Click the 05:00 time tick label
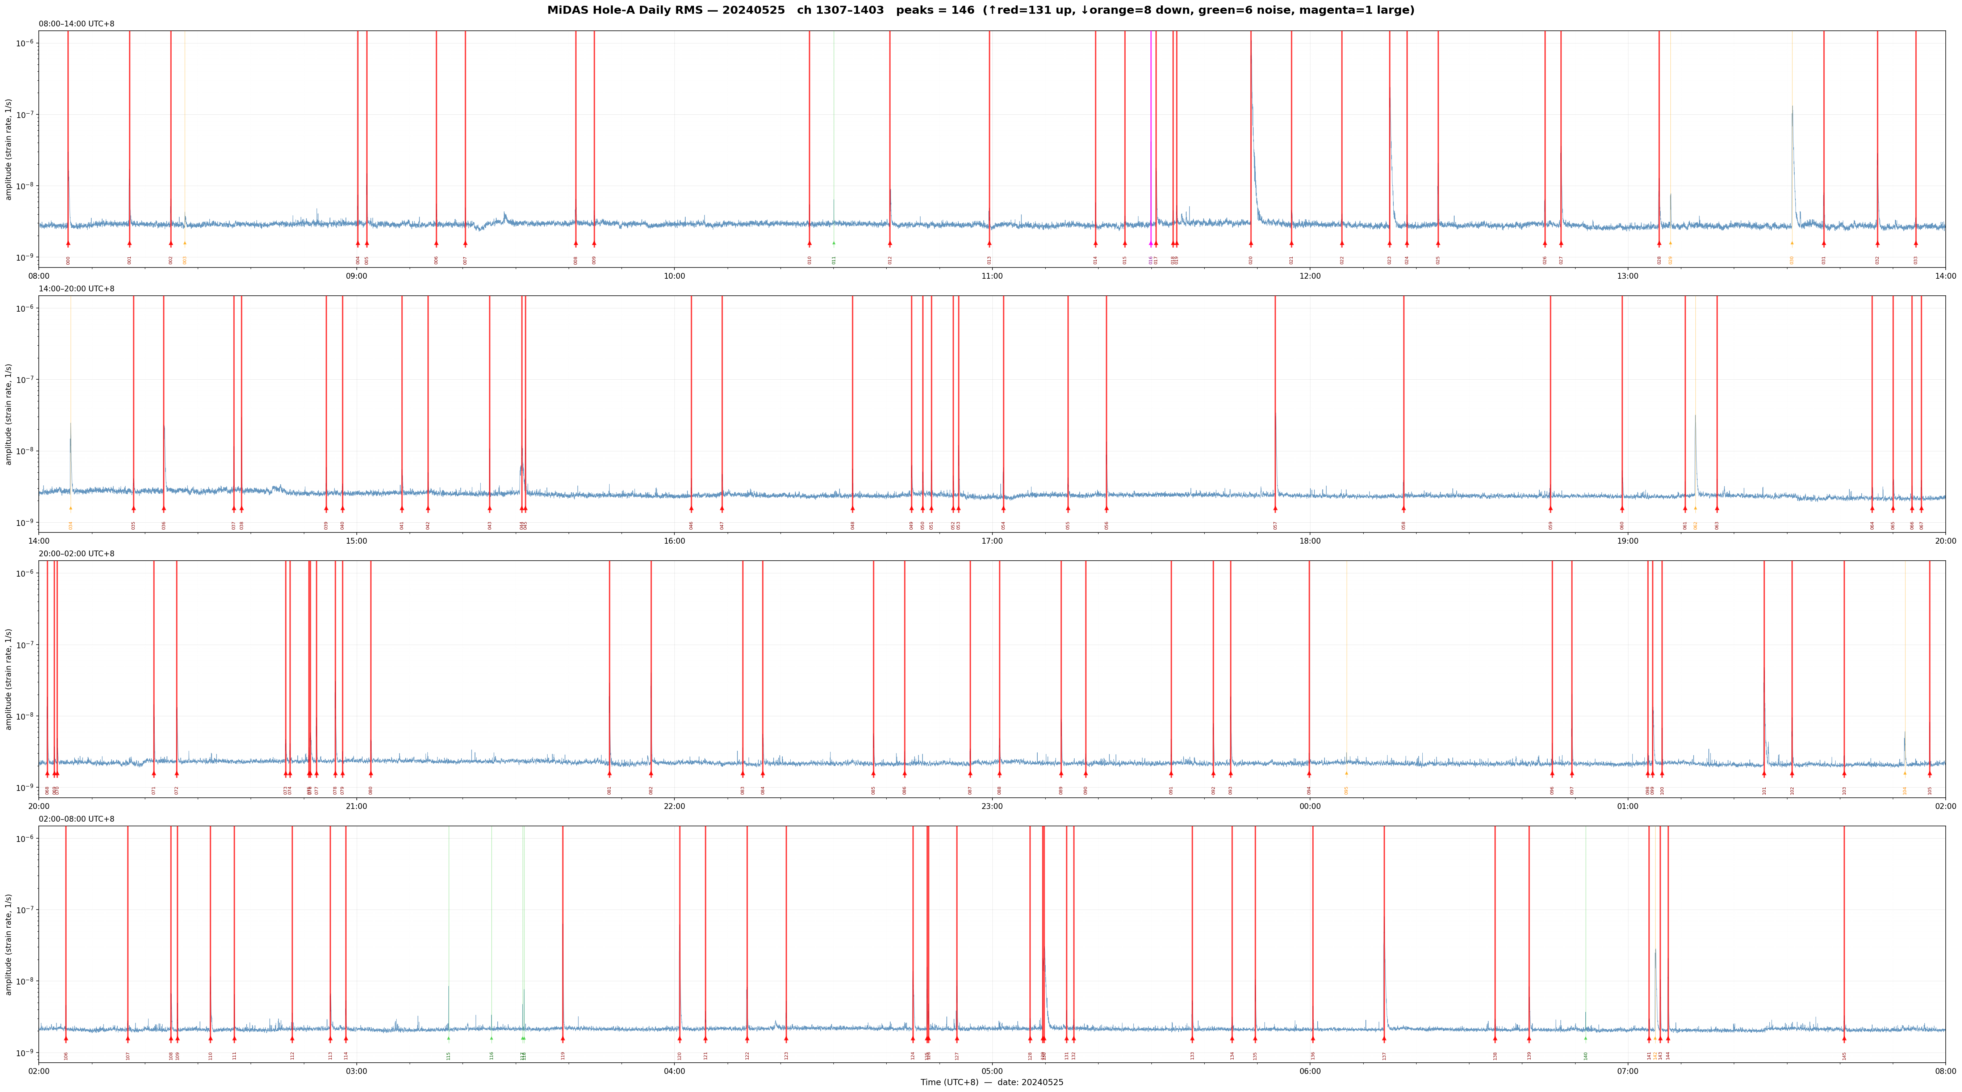 [992, 1071]
